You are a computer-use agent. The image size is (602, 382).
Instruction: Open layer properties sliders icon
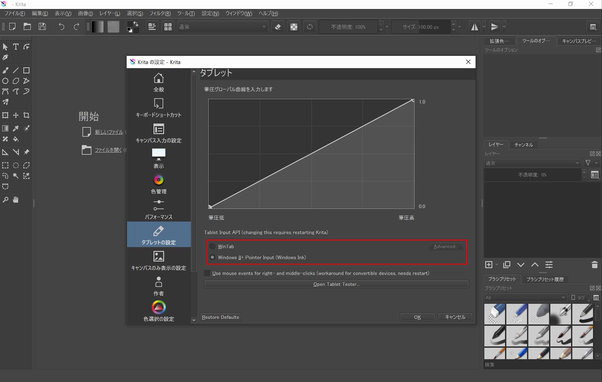(549, 265)
